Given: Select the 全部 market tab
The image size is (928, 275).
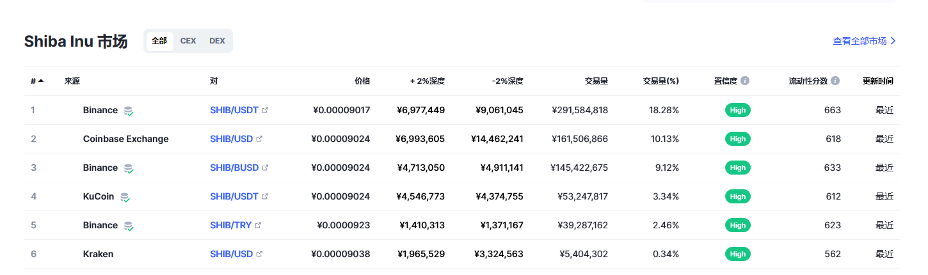Looking at the screenshot, I should 159,41.
